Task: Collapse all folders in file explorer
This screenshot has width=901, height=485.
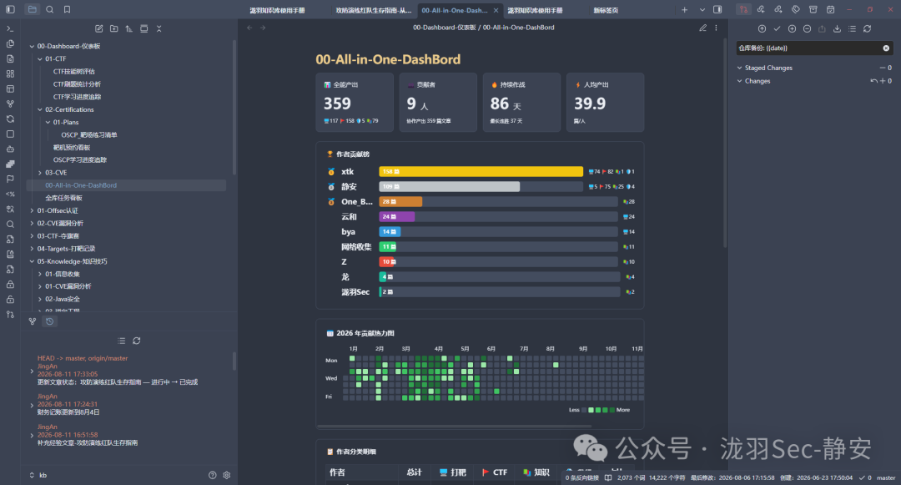Action: [x=159, y=28]
